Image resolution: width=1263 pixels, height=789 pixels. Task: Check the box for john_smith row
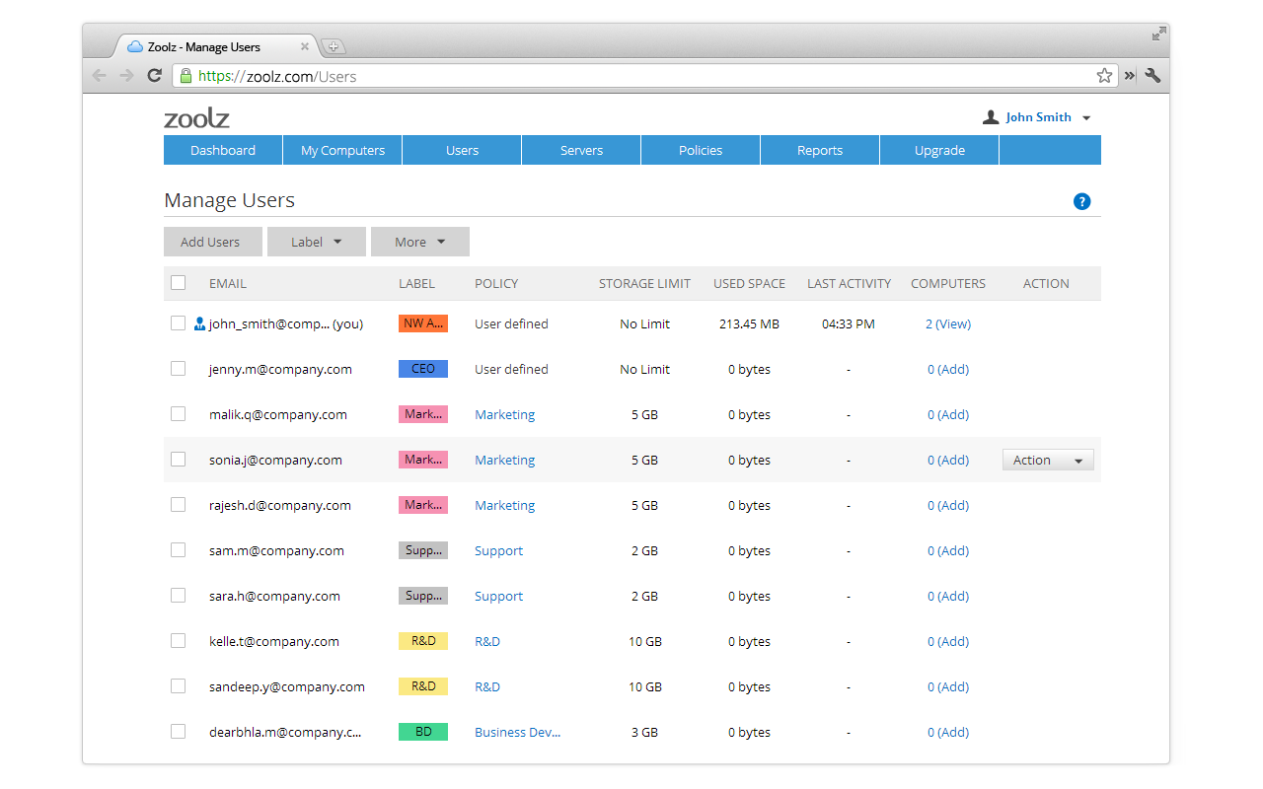point(178,323)
